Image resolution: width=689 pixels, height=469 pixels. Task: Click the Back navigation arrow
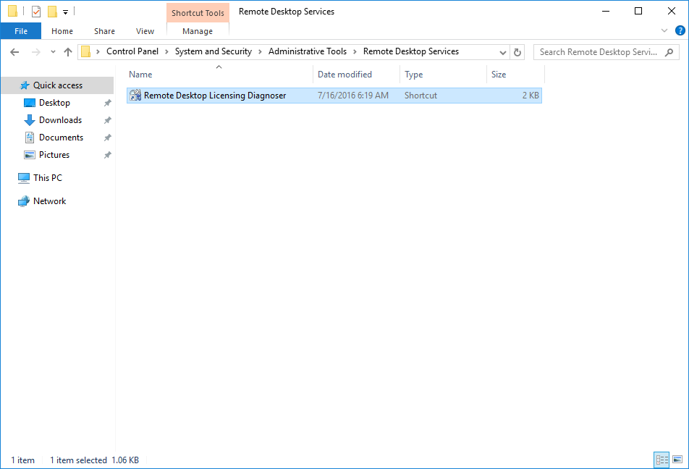tap(14, 52)
